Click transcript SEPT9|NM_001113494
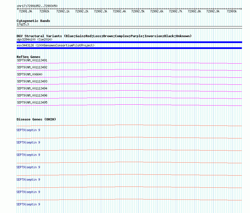The height and width of the screenshot is (213, 250). [32, 88]
